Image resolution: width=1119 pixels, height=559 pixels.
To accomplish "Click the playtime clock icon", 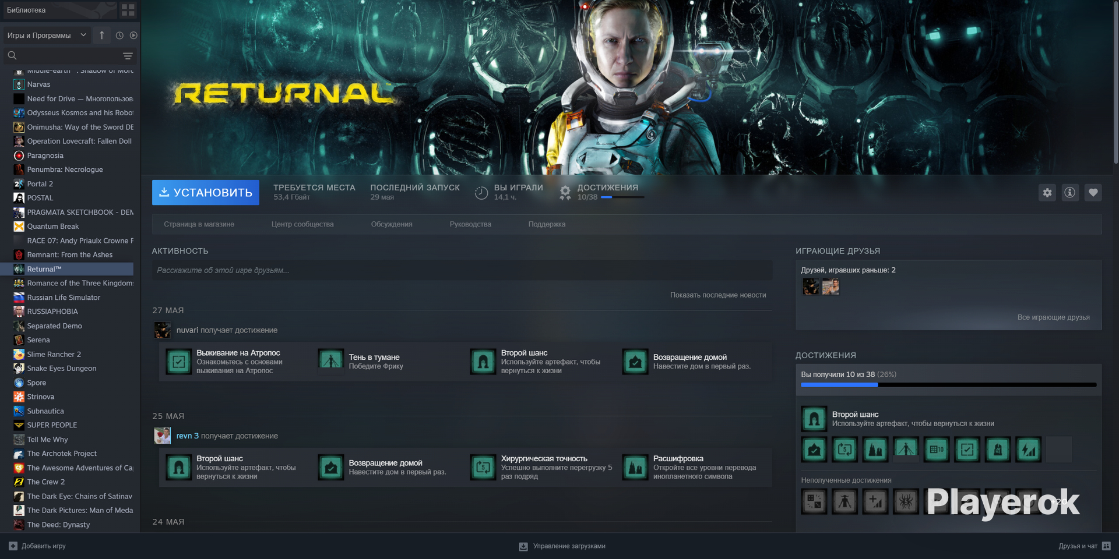I will 481,193.
